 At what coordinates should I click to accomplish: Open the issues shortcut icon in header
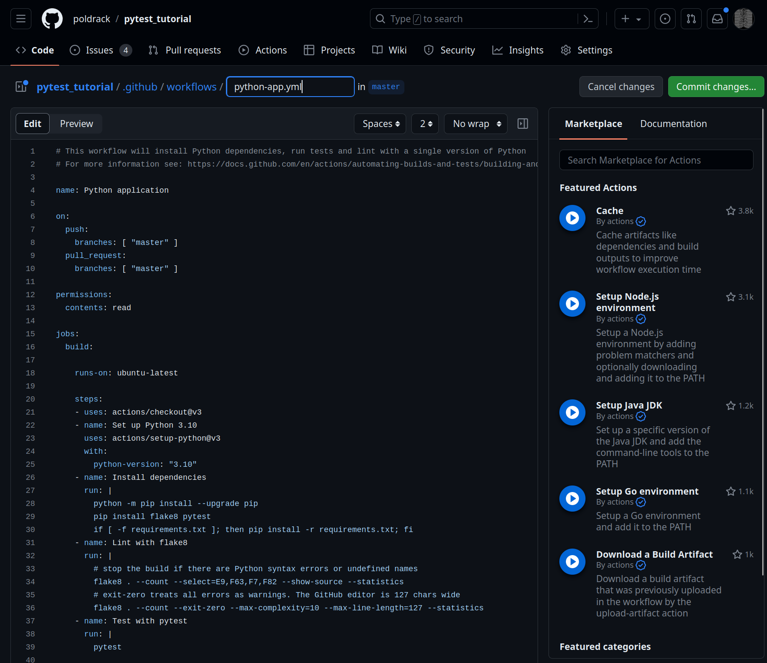[x=665, y=19]
